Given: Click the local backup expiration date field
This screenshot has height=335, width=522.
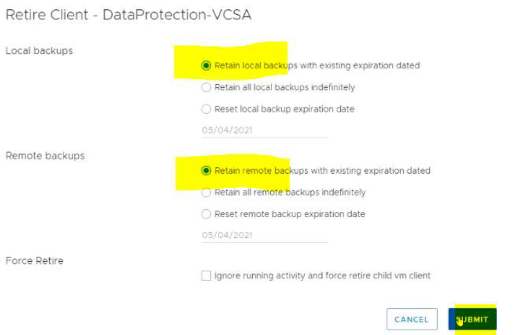Looking at the screenshot, I should coord(264,130).
